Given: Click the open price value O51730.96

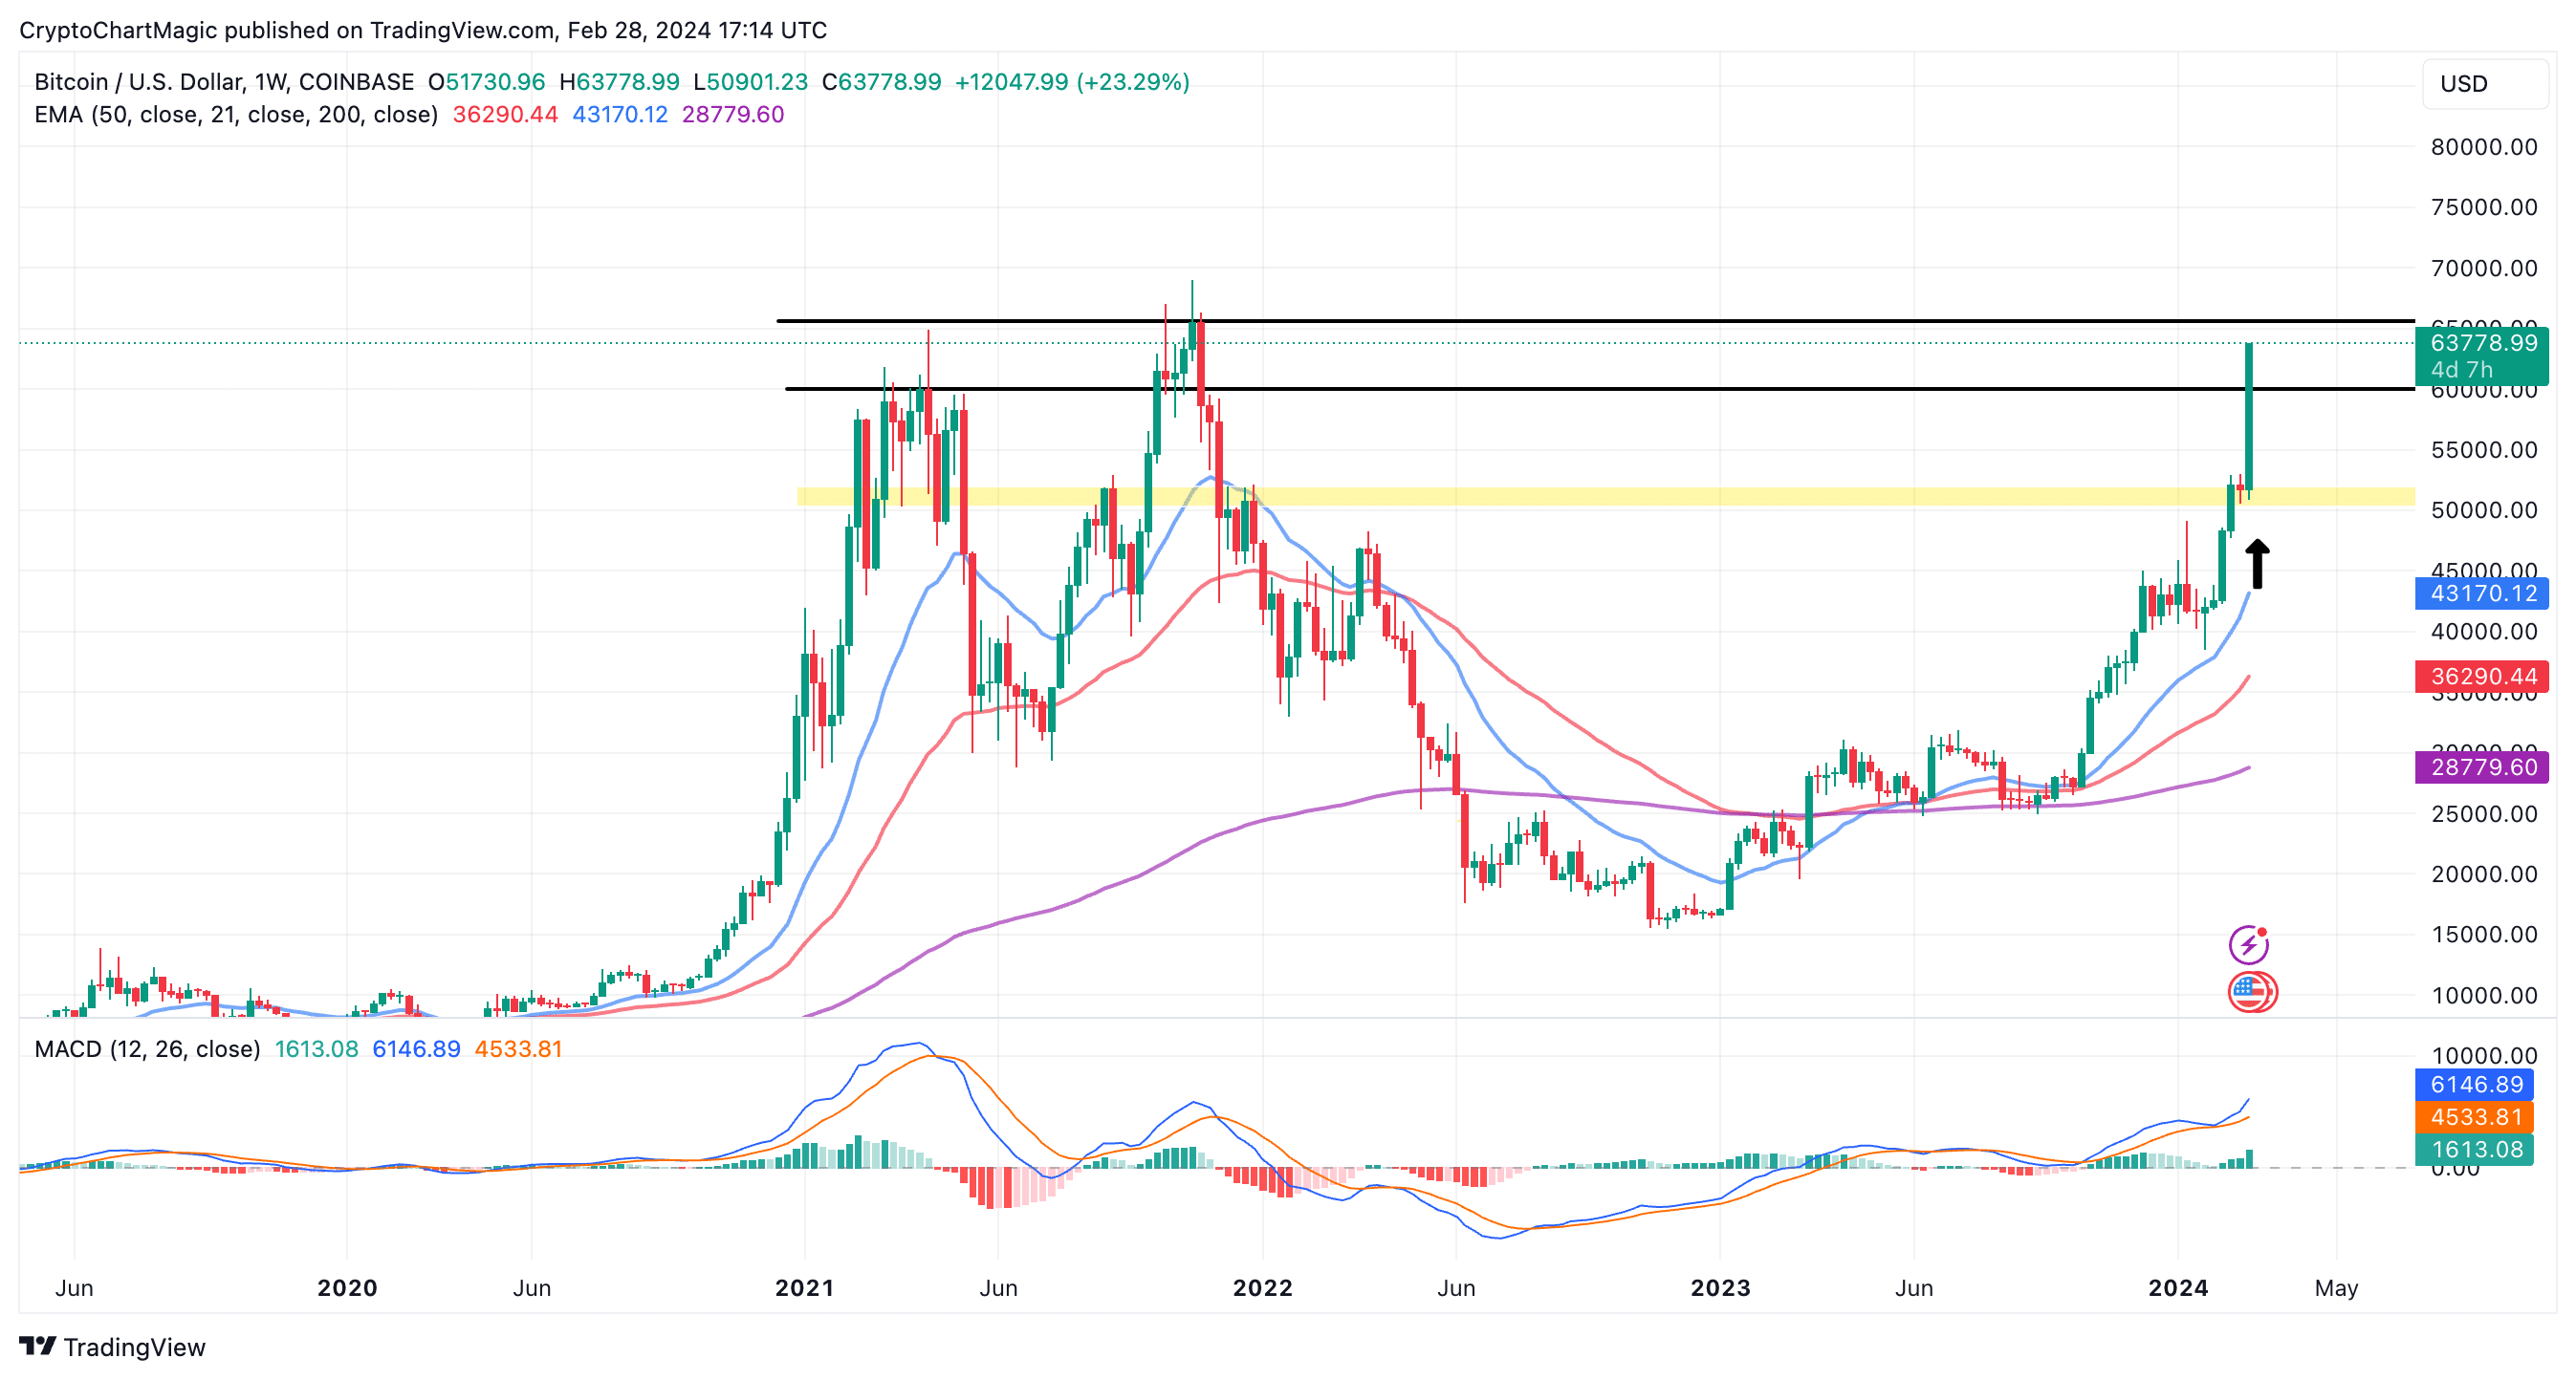Looking at the screenshot, I should (x=487, y=82).
